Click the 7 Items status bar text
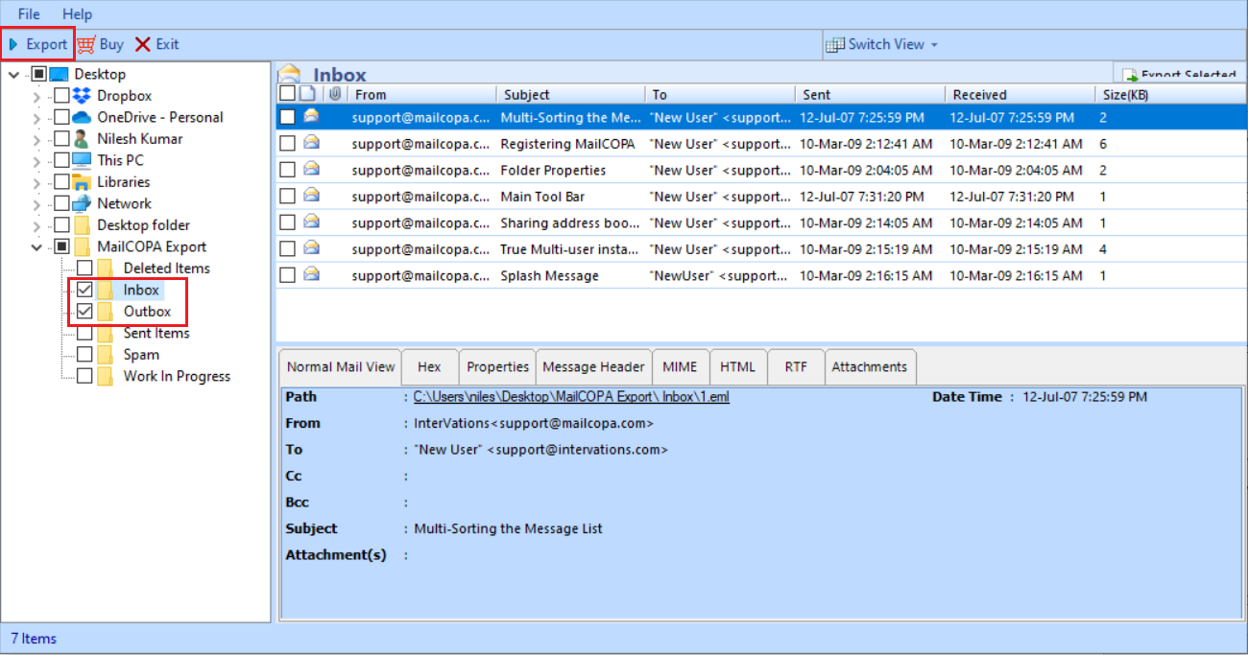The width and height of the screenshot is (1248, 655). pyautogui.click(x=34, y=639)
